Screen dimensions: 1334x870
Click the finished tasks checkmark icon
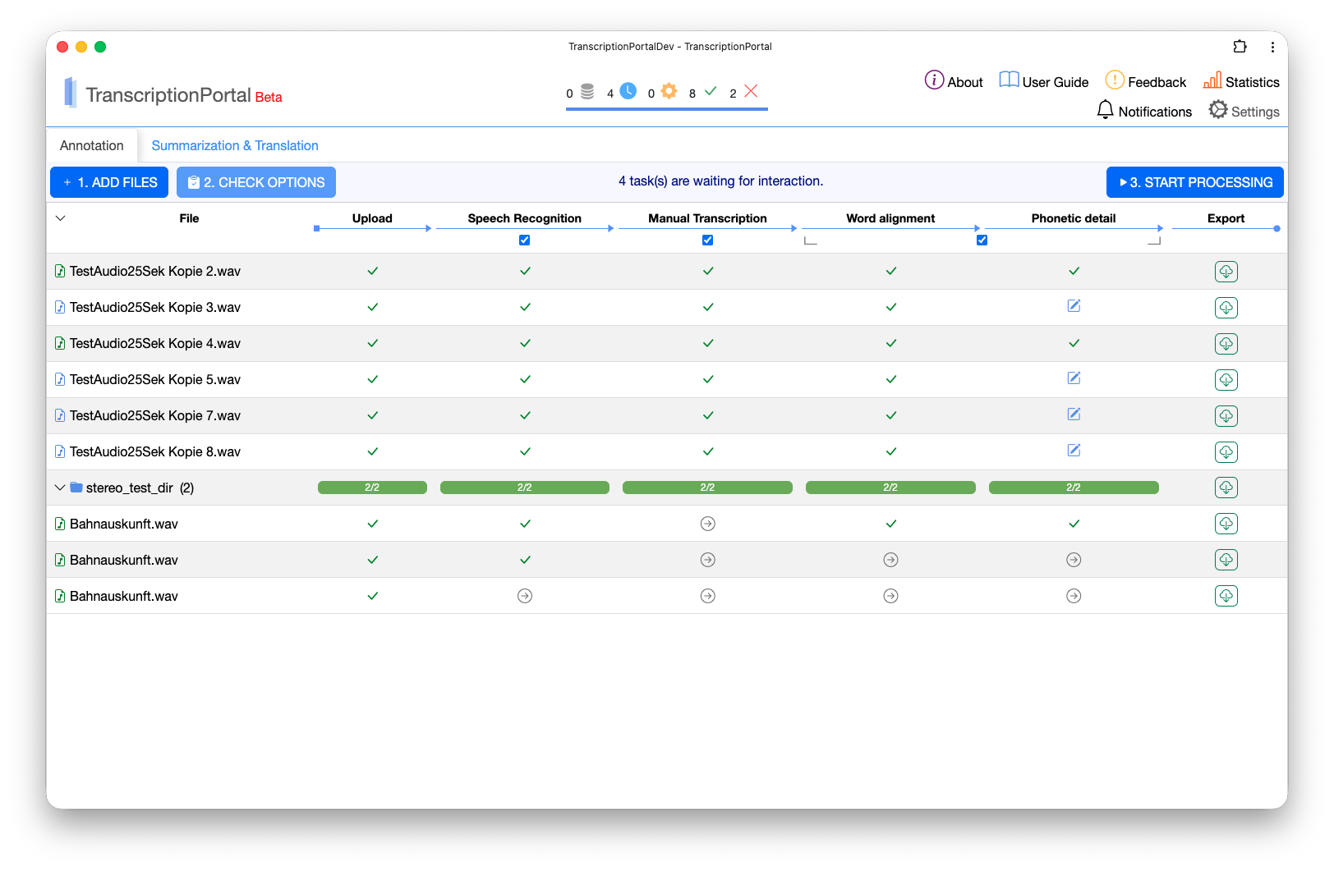(711, 90)
